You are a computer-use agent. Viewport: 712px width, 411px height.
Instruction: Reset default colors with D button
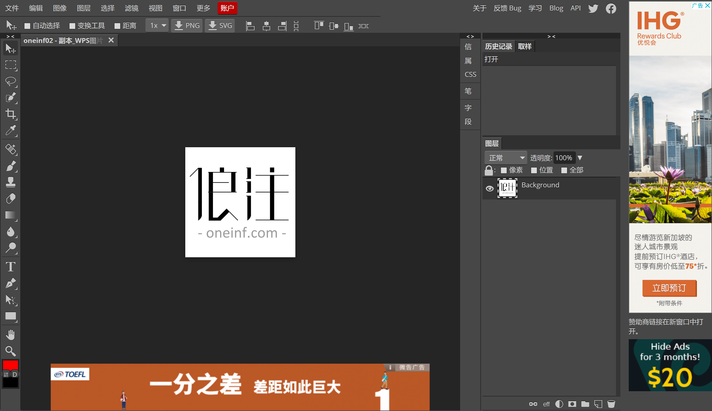point(15,374)
